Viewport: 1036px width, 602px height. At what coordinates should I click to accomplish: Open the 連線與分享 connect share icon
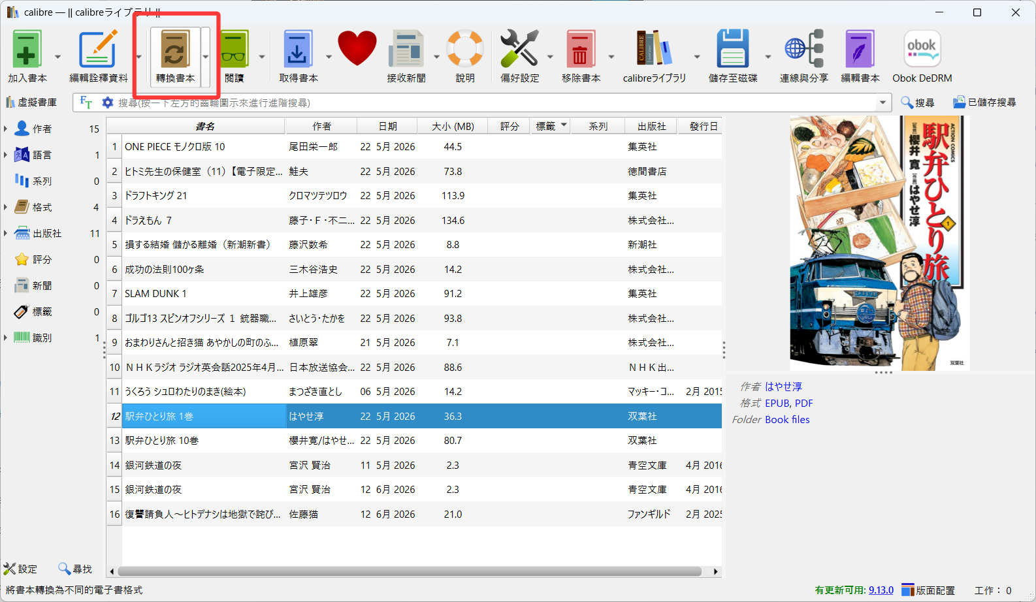[x=804, y=49]
